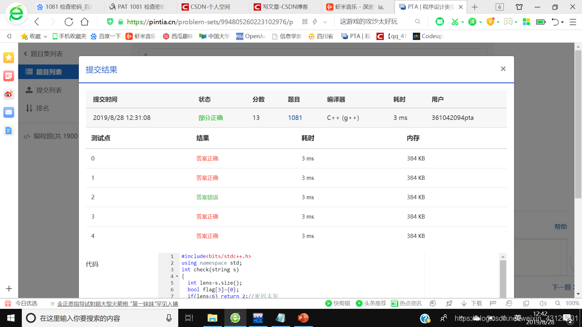582x327 pixels.
Task: Open the blue document sidebar icon
Action: (x=9, y=130)
